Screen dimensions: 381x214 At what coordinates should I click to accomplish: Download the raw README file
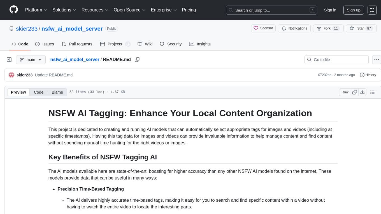[x=362, y=92]
